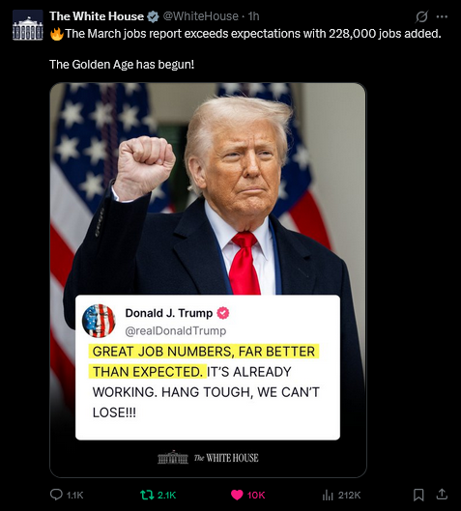Open the three-dot more options menu

[442, 16]
